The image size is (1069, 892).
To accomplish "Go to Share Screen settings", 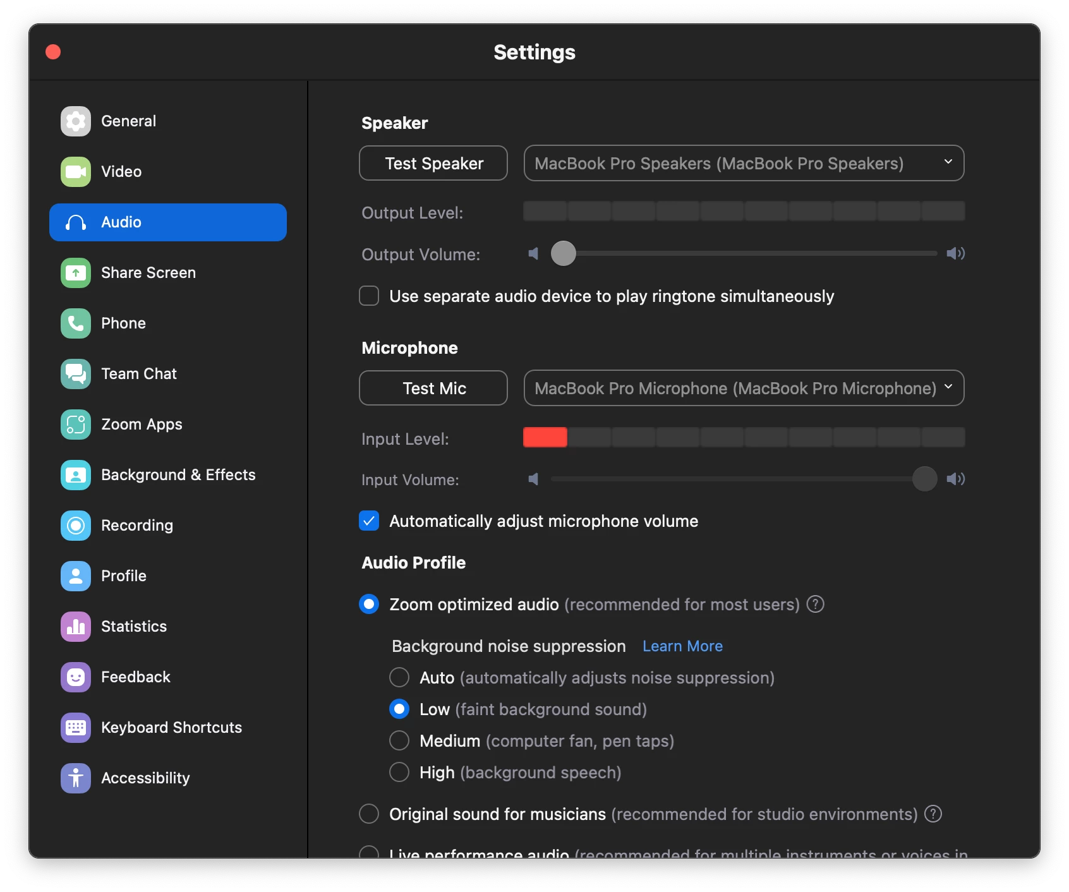I will click(x=168, y=273).
